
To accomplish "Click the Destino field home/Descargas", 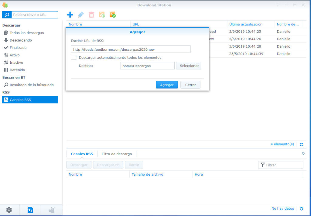I will [x=147, y=66].
